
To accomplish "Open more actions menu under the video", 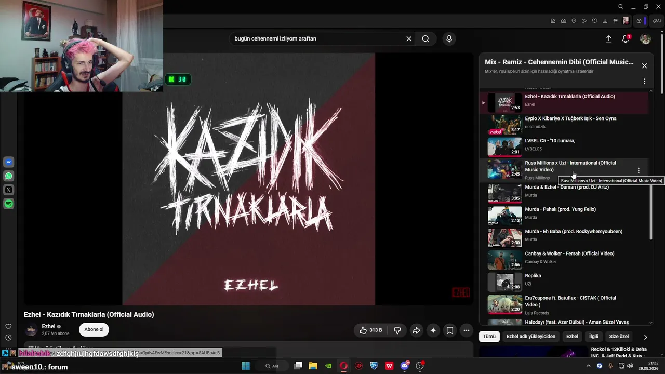I will (x=467, y=330).
